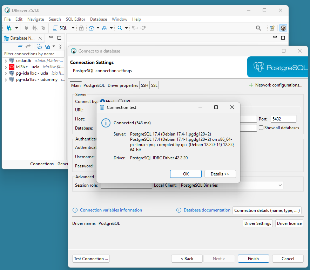Click the Reconnect plug icon with arrows
The height and width of the screenshot is (270, 310).
[35, 28]
